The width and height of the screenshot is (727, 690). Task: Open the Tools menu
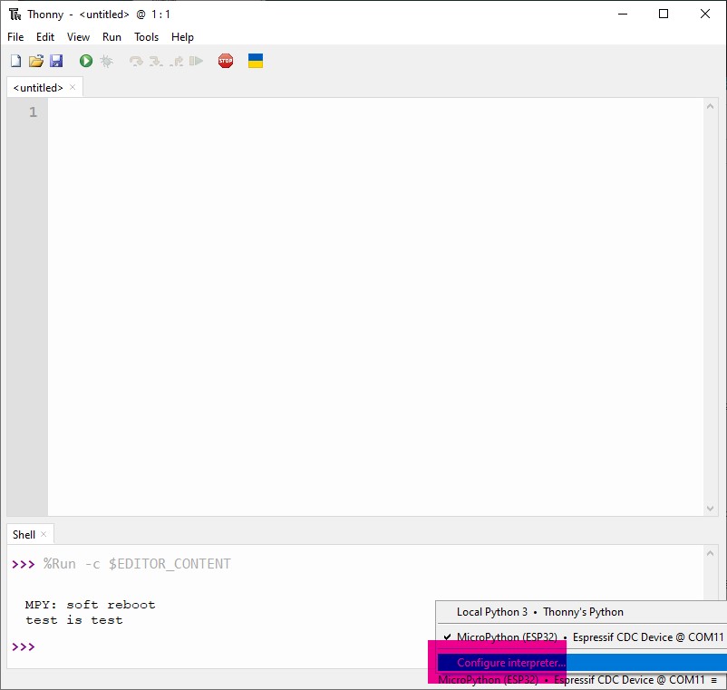146,37
